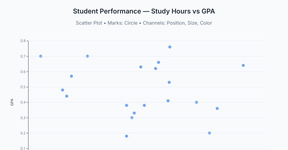Click the leftmost data point at 0.7 GPA
This screenshot has height=150, width=288.
[41, 56]
